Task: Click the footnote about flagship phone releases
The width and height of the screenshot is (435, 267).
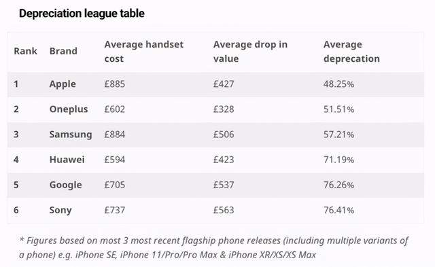Action: [x=213, y=247]
